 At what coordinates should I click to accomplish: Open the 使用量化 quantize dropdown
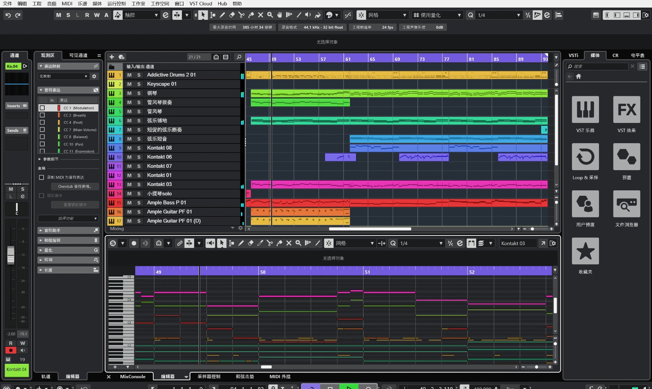click(437, 15)
